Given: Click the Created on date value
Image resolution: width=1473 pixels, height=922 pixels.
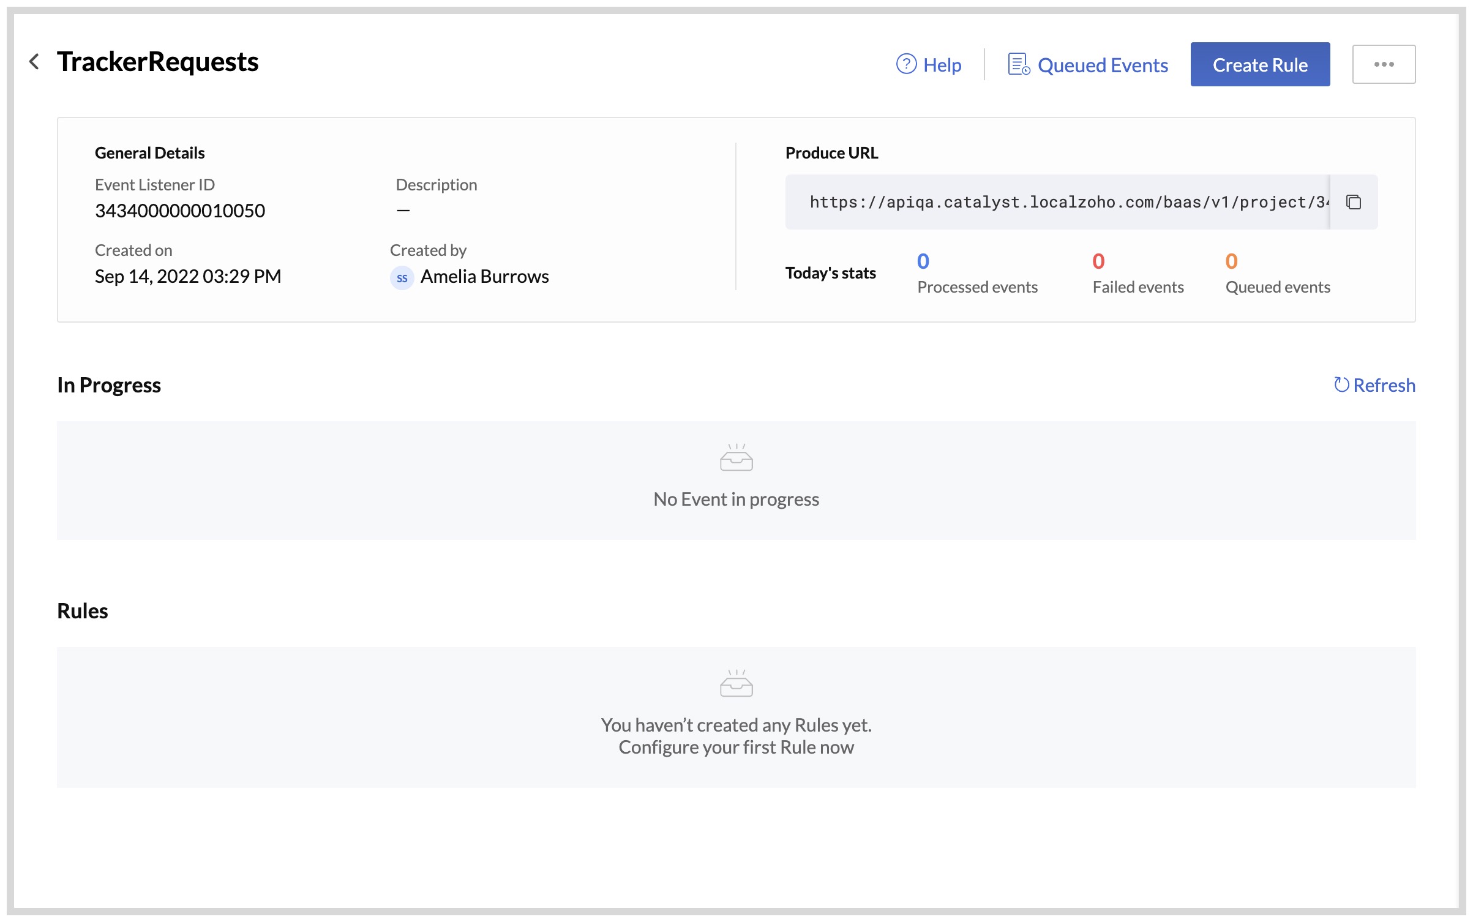Looking at the screenshot, I should [187, 276].
